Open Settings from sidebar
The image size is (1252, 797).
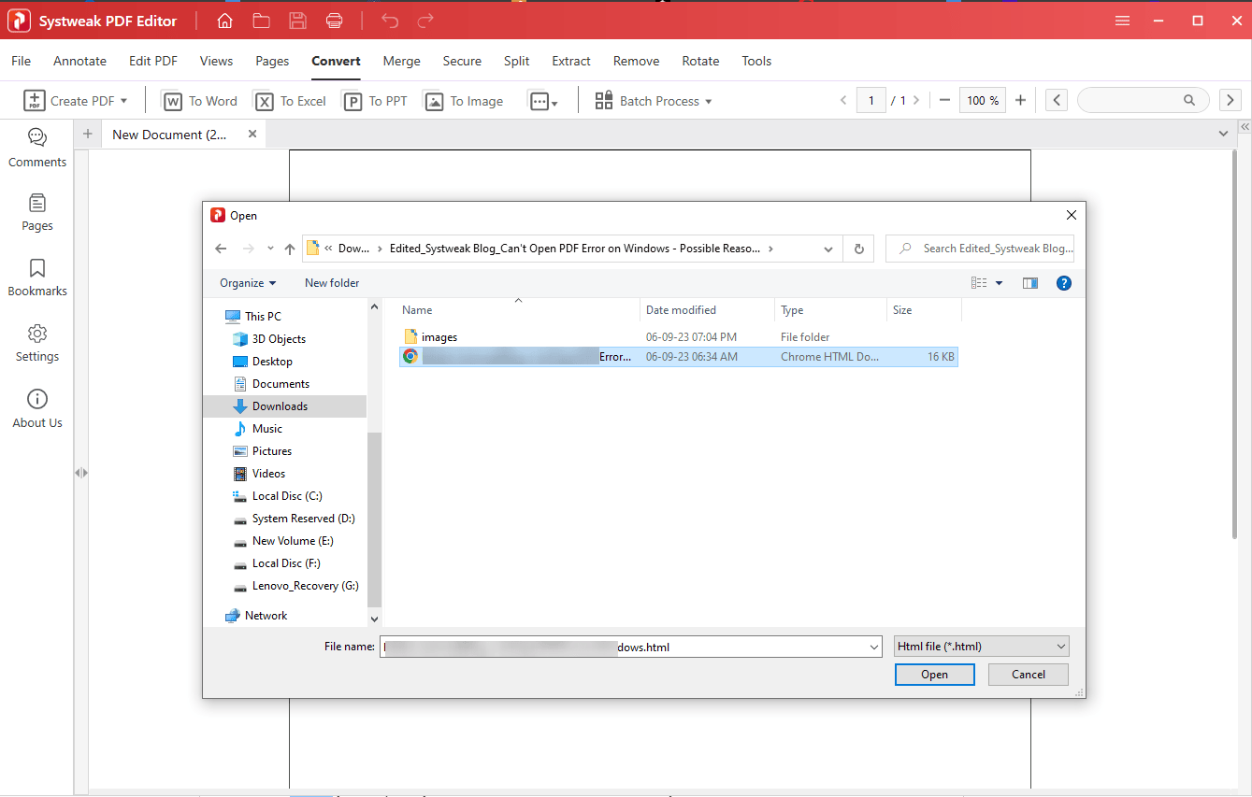pos(37,343)
